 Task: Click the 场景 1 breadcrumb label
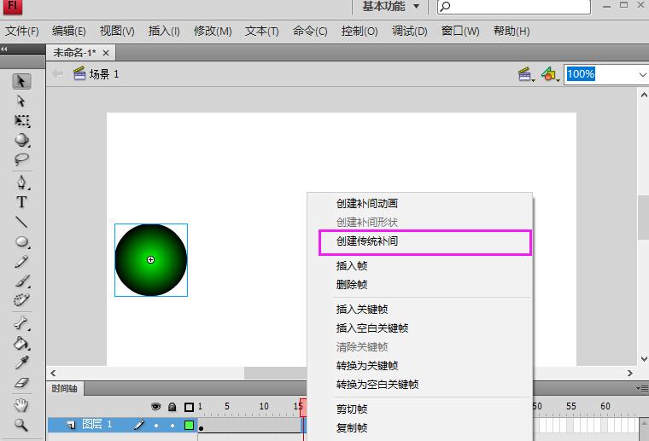104,74
